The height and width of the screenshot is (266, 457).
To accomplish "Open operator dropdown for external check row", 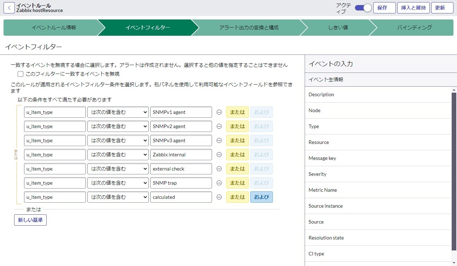I will point(118,169).
